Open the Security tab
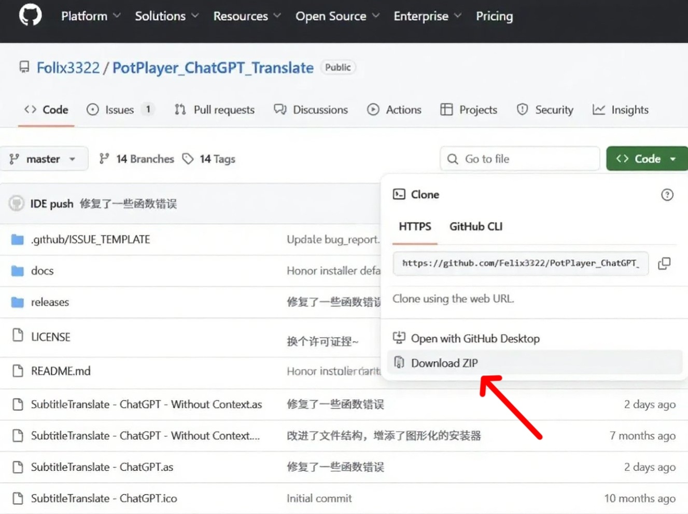688x514 pixels. 545,109
